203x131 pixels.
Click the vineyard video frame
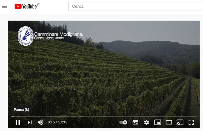104,75
